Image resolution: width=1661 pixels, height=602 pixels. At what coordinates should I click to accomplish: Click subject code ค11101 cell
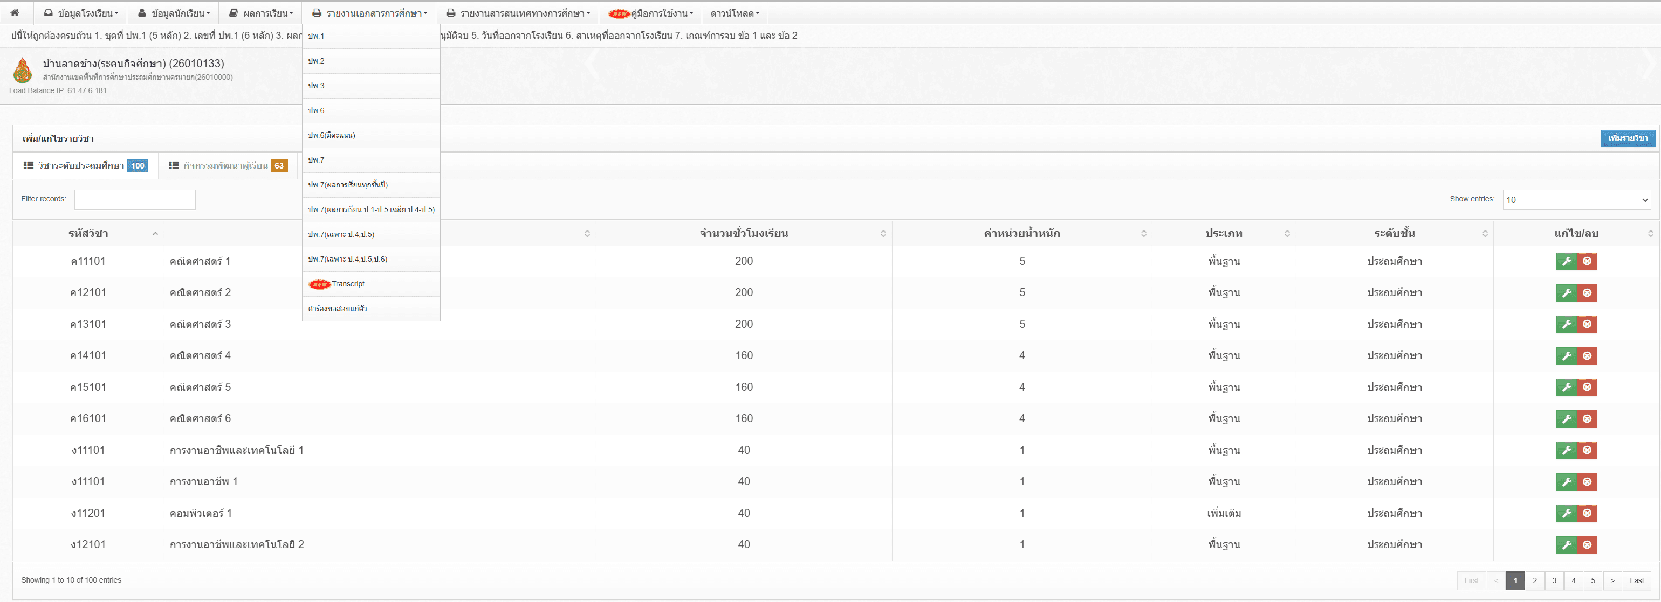click(88, 261)
